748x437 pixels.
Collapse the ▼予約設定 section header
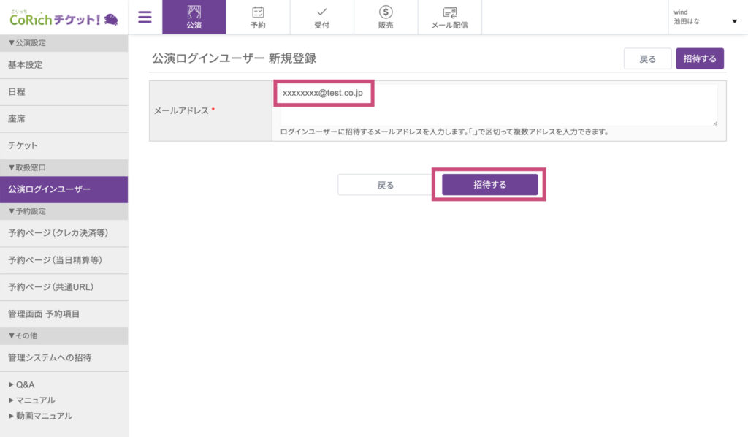31,211
